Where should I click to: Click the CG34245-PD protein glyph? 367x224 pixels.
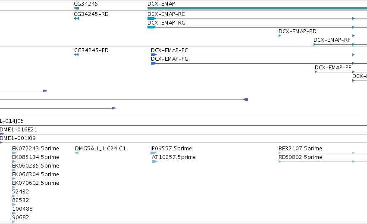coord(76,55)
